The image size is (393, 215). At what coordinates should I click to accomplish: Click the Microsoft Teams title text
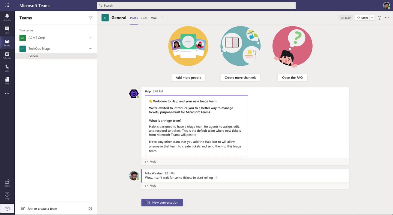pyautogui.click(x=35, y=5)
